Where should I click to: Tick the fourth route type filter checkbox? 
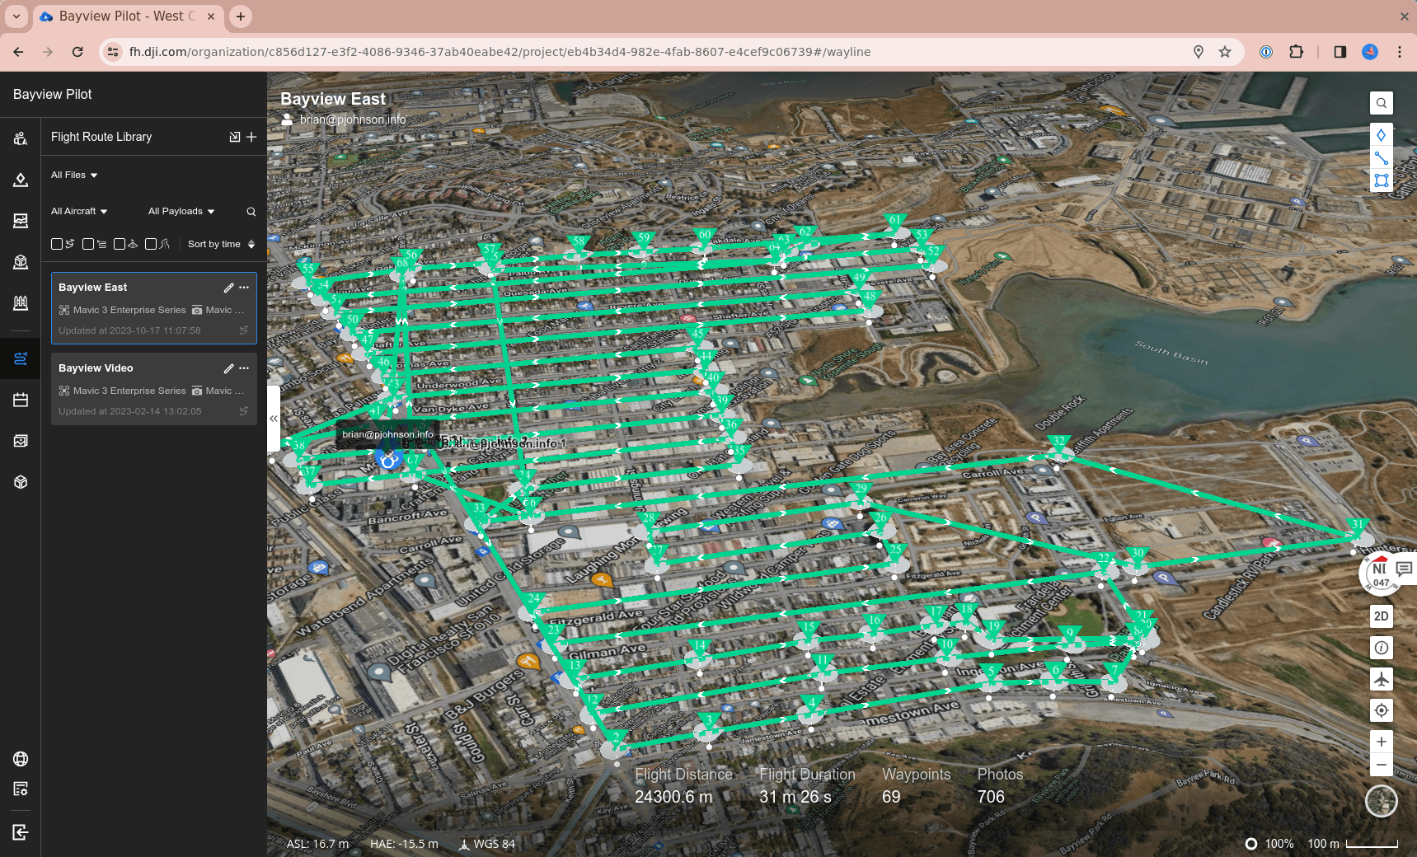151,244
